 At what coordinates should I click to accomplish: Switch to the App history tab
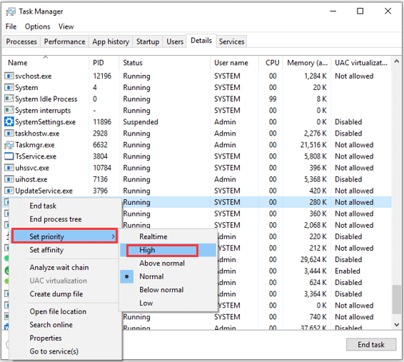click(111, 41)
